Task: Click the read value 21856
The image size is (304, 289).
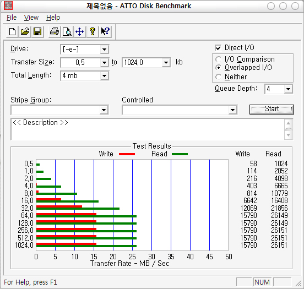Action: click(279, 208)
